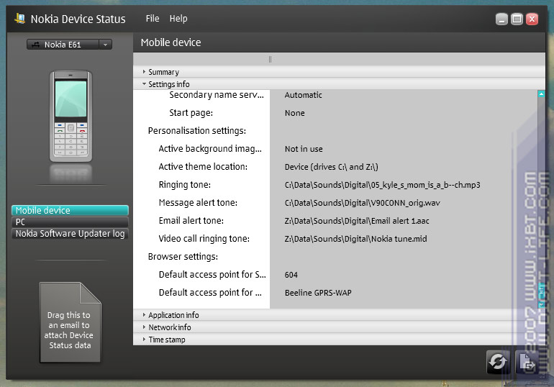The height and width of the screenshot is (387, 554).
Task: Click the Email alert 1.aac path value
Action: 357,221
